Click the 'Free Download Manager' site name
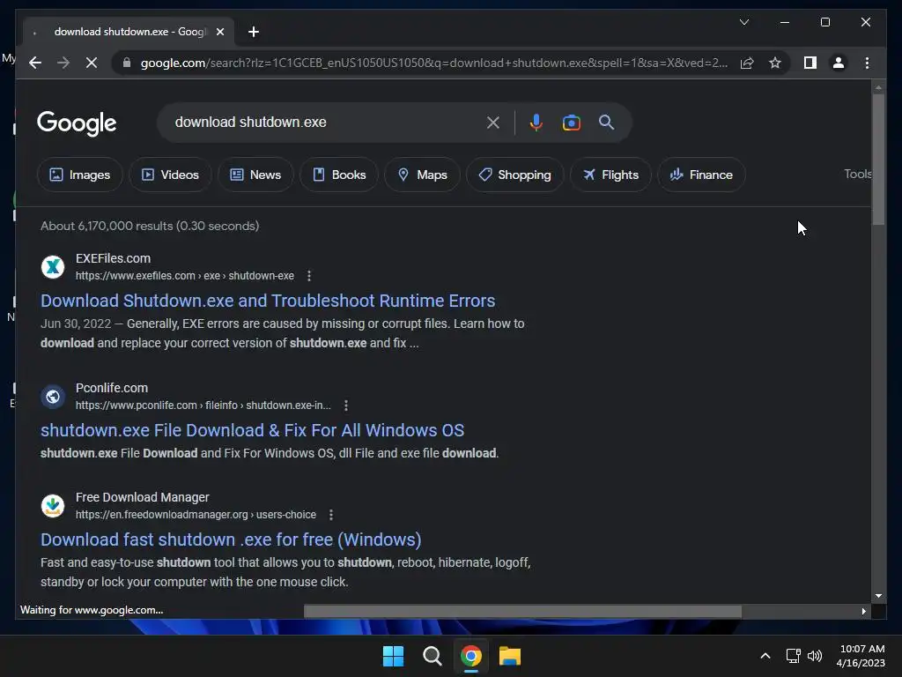Screen dimensions: 902x677 point(142,497)
